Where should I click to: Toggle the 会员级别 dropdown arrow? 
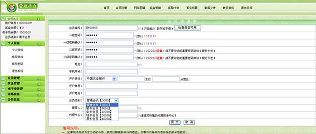point(116,100)
